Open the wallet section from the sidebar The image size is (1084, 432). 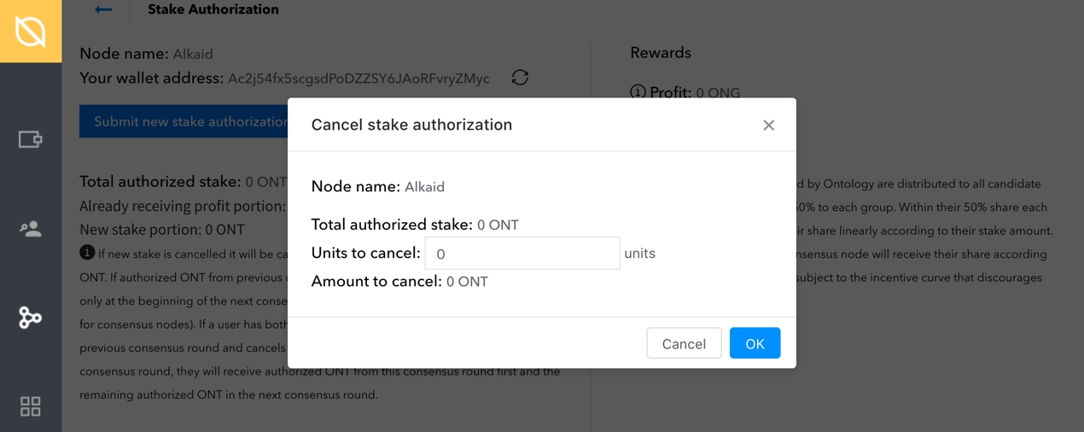pos(31,139)
